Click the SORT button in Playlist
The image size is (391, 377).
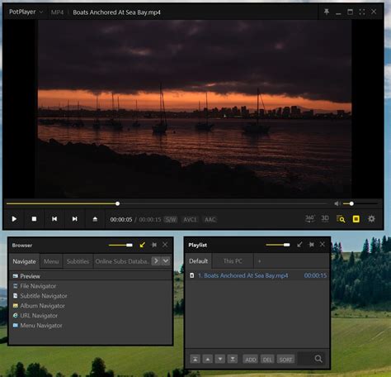pyautogui.click(x=285, y=360)
